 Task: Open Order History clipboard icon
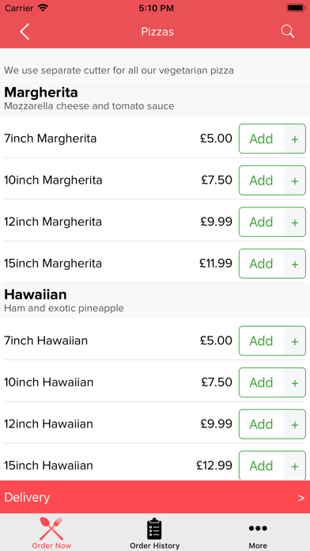click(x=154, y=529)
